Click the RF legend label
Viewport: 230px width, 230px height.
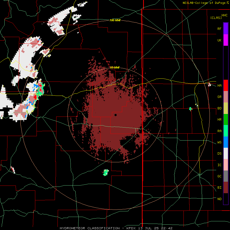tap(219, 29)
